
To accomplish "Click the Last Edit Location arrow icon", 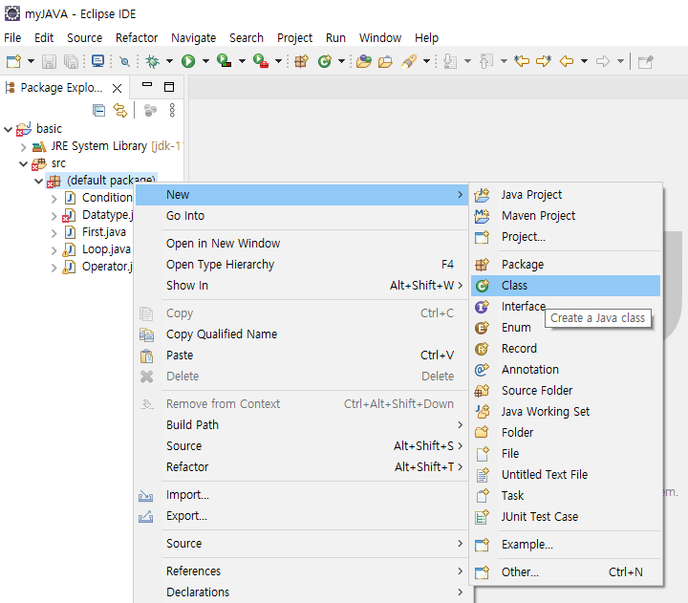I will 522,61.
